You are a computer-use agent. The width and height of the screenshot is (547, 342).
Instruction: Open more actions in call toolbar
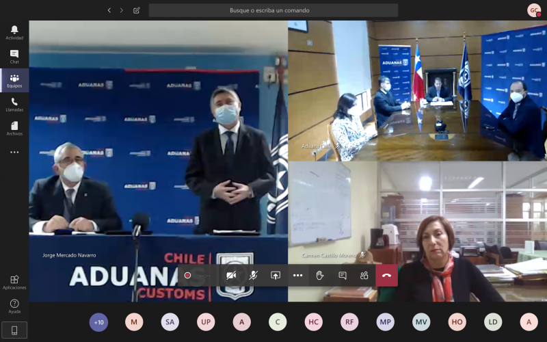click(x=297, y=276)
